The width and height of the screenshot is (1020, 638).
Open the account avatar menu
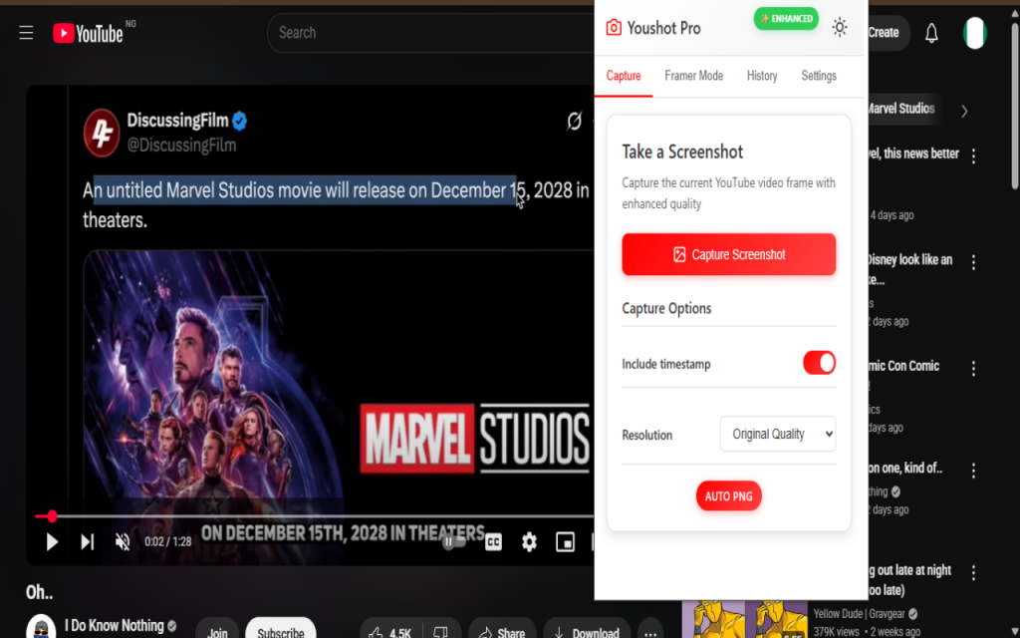tap(974, 33)
